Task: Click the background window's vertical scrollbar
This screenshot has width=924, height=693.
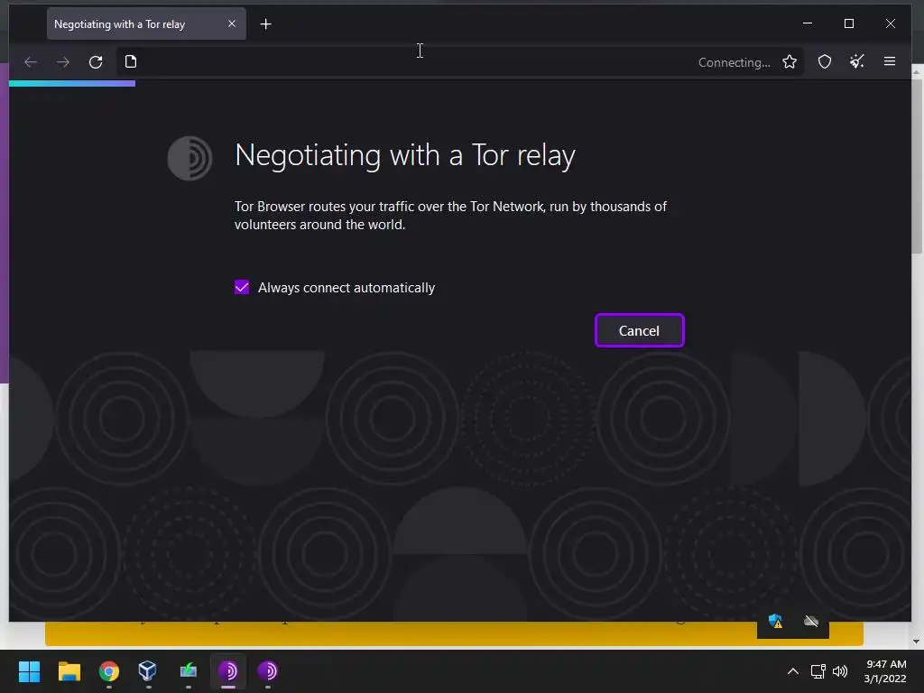Action: pyautogui.click(x=917, y=165)
